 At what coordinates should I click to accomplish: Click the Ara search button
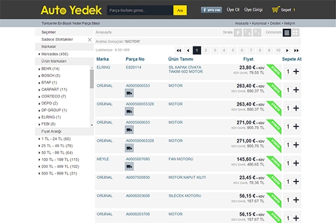pyautogui.click(x=180, y=10)
